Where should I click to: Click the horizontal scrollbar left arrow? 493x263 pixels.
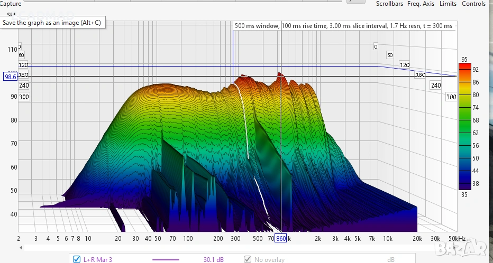point(21,247)
